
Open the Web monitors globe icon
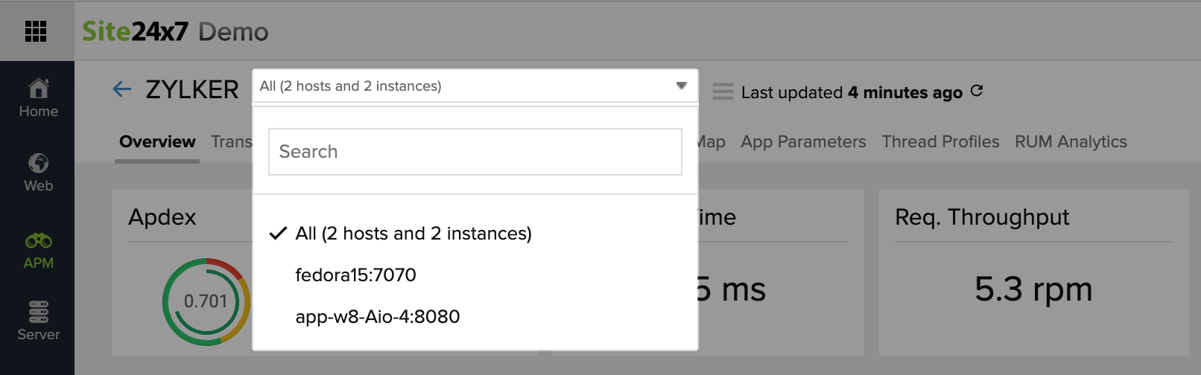click(39, 164)
